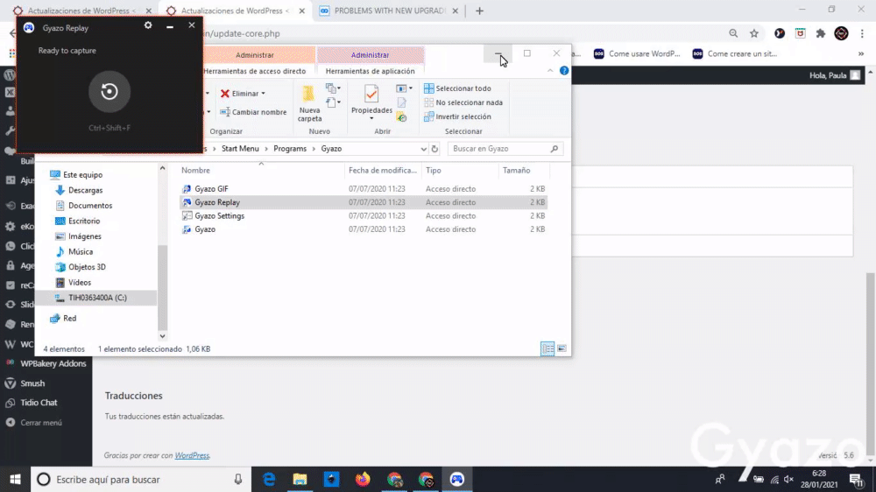Open the Abrir dropdown icon in ribbon

[404, 88]
